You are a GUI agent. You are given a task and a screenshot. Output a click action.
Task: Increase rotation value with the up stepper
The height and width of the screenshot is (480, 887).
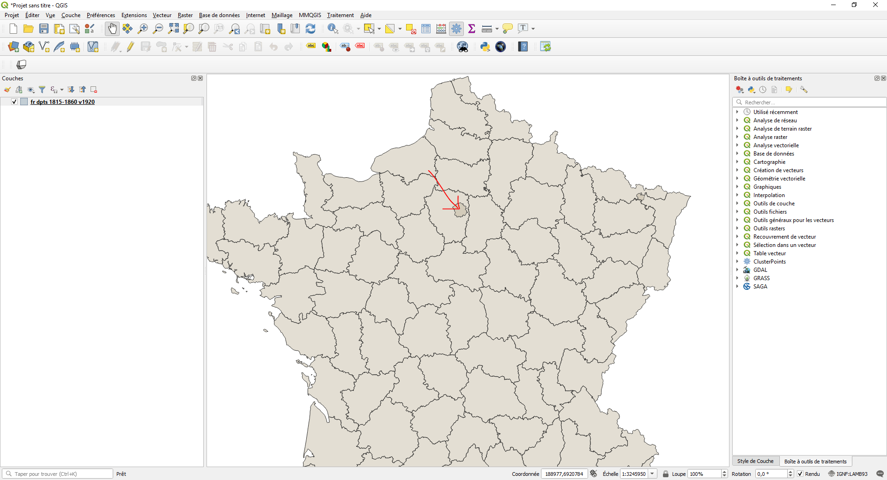click(790, 472)
